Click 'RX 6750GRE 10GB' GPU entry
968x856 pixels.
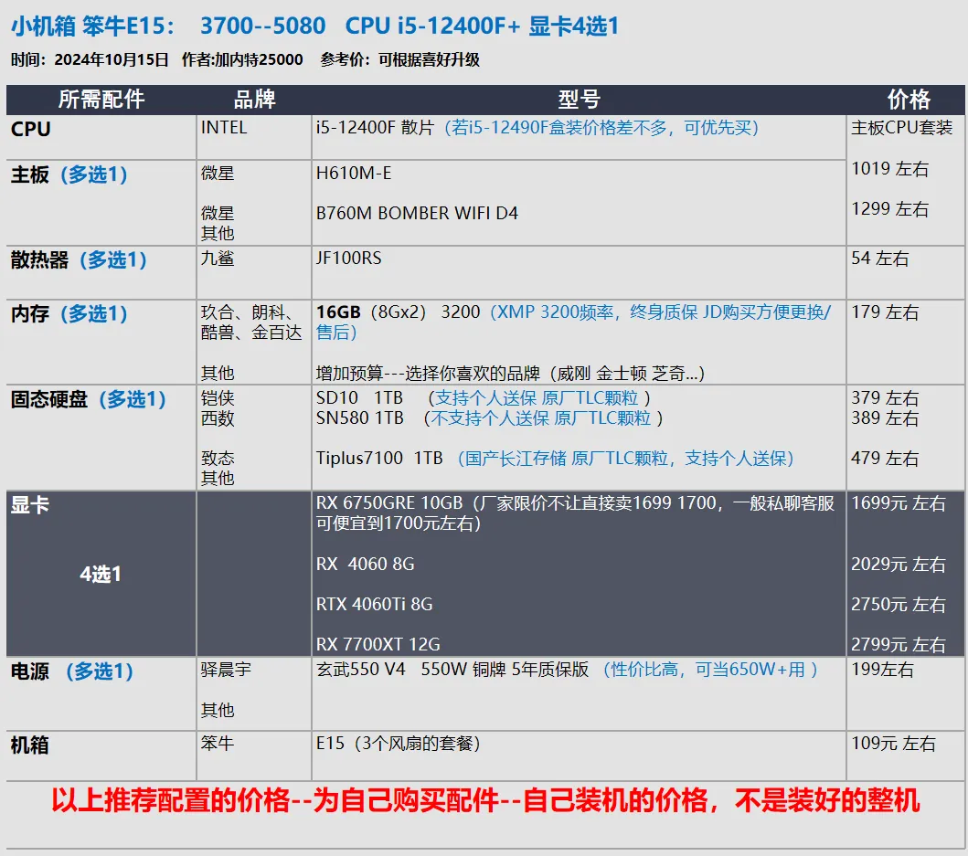coord(388,503)
